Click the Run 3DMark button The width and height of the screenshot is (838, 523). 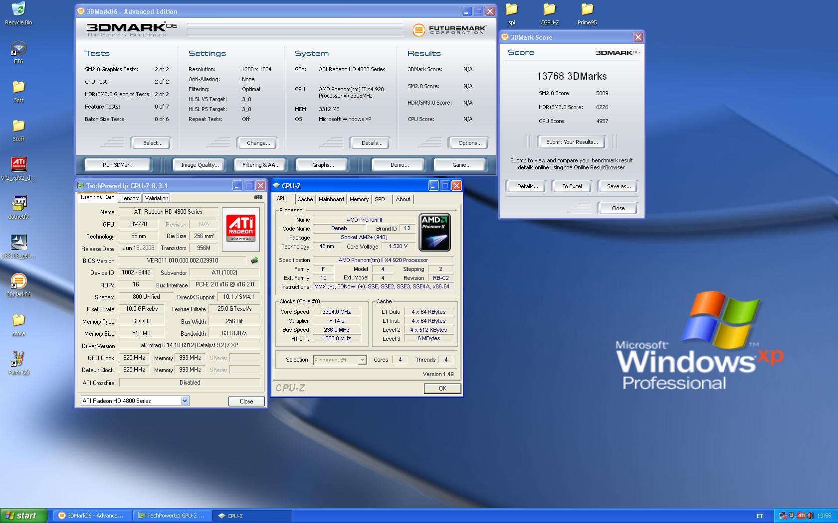118,165
